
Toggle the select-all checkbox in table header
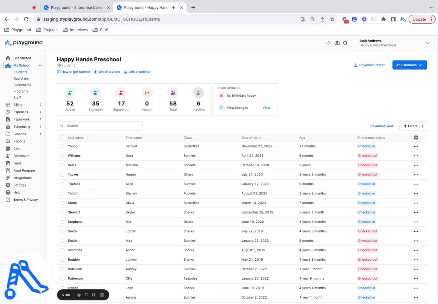pyautogui.click(x=62, y=138)
